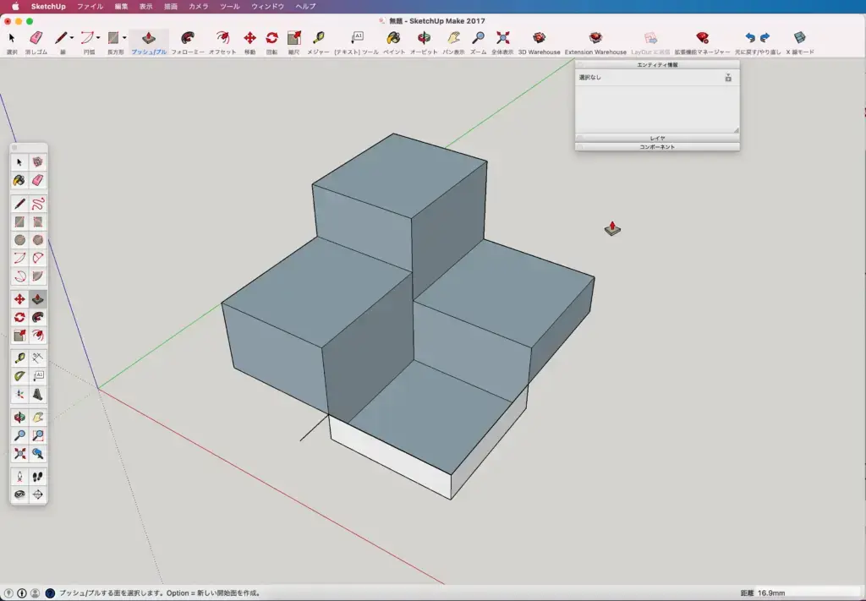
Task: Choose the Protractor tool in the floating palette
Action: click(x=20, y=376)
